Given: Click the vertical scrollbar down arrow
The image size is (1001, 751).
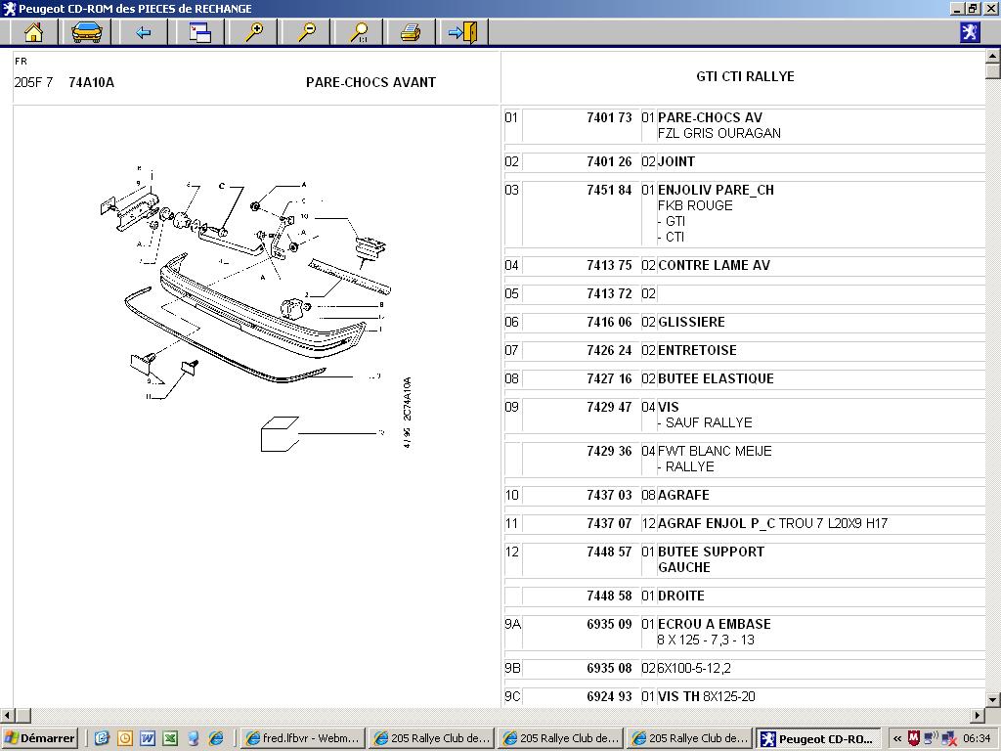Looking at the screenshot, I should (993, 699).
